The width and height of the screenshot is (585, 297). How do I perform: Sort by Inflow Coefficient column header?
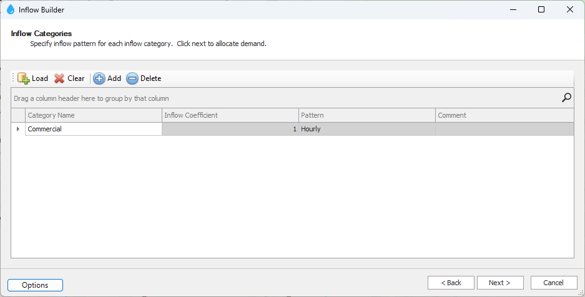click(x=230, y=115)
